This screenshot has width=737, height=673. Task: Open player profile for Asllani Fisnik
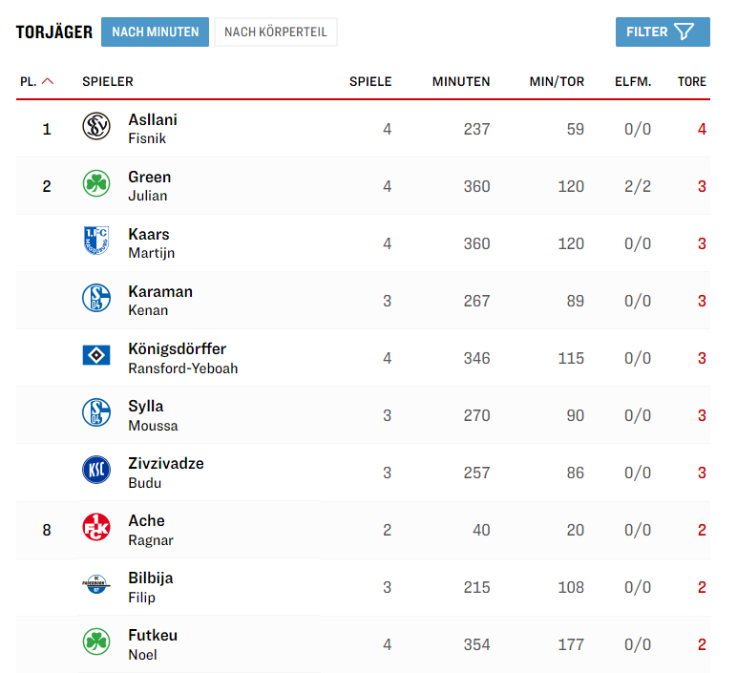pyautogui.click(x=153, y=128)
